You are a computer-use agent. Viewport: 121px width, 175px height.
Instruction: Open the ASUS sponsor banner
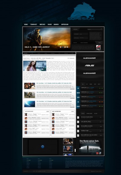pos(90,66)
